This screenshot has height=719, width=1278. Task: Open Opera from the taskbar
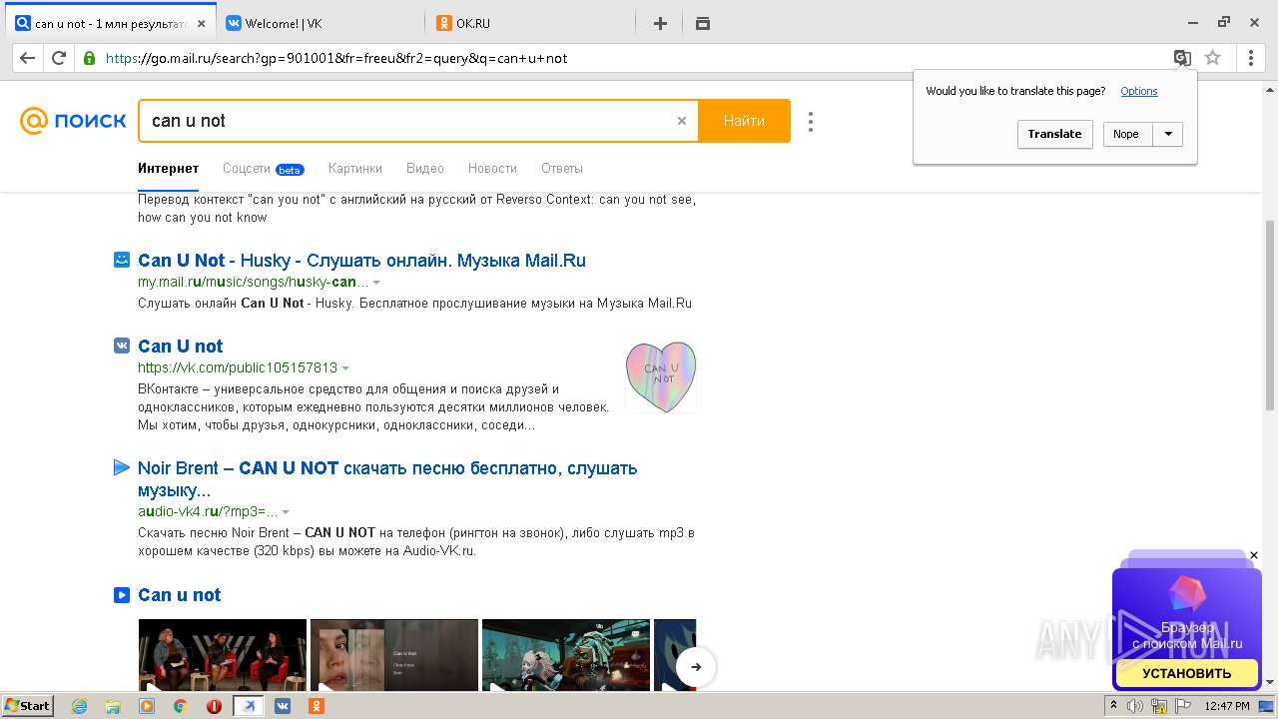point(214,706)
